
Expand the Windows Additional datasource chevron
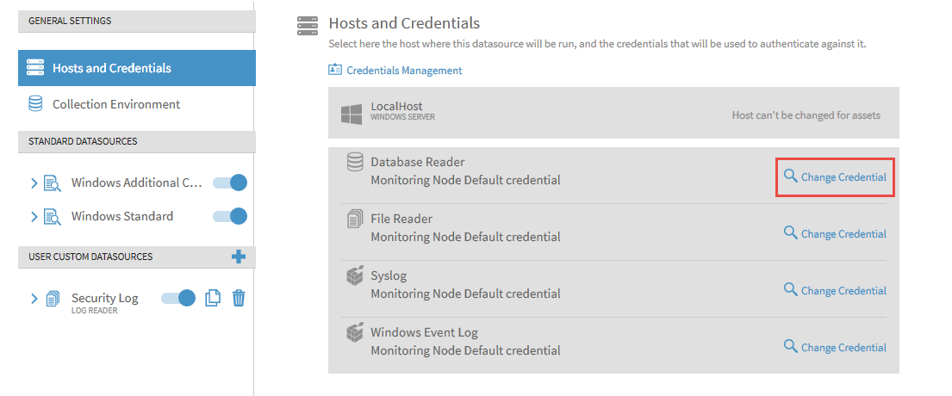coord(34,183)
